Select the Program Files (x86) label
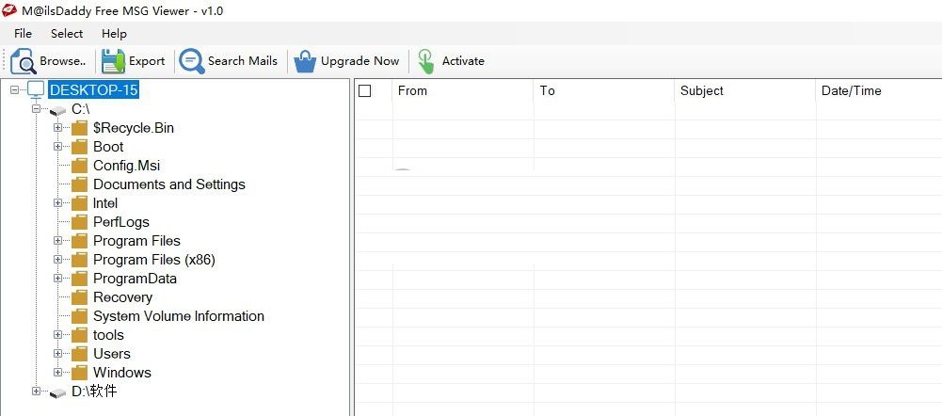The height and width of the screenshot is (416, 942). (x=154, y=260)
